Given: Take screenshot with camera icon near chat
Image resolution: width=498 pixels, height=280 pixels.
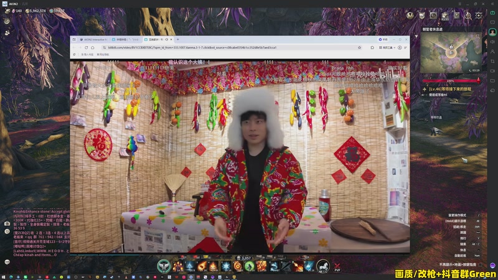Looking at the screenshot, I should coord(7,223).
